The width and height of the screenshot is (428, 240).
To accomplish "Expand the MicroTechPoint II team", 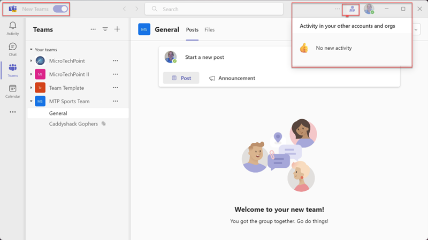I will coord(31,74).
